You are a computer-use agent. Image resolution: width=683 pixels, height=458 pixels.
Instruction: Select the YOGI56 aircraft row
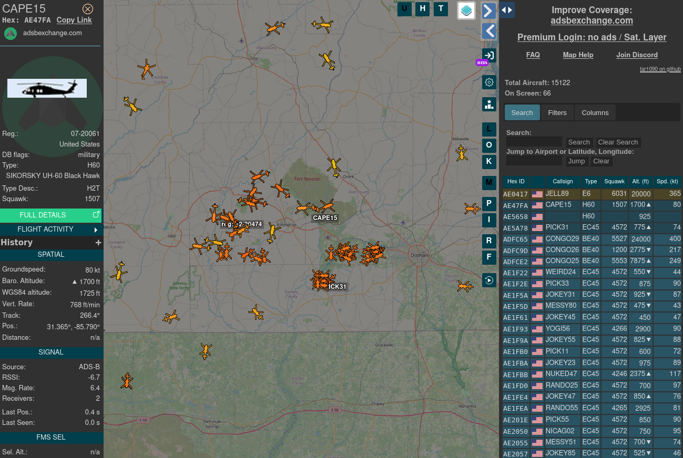(592, 329)
